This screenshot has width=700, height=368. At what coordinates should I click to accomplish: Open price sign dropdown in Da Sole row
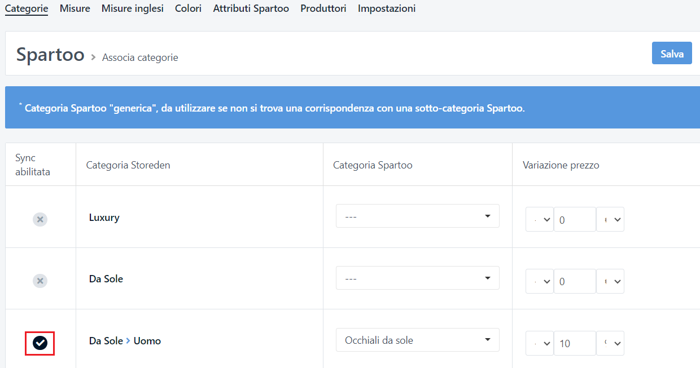point(539,281)
